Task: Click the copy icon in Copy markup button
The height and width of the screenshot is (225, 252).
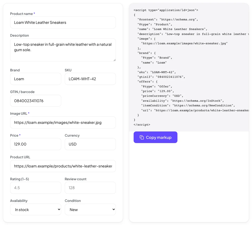Action: (142, 137)
